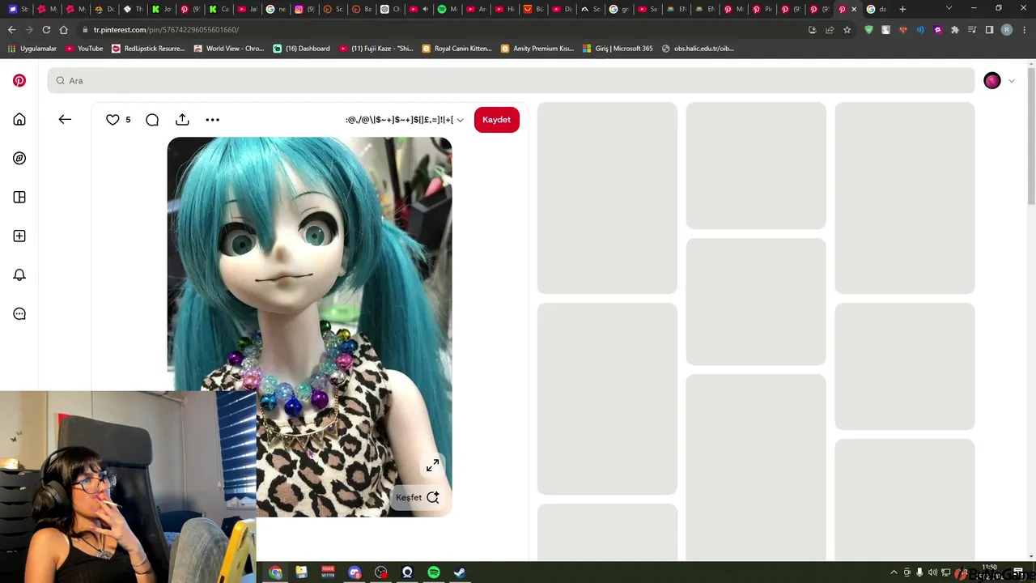Screen dimensions: 1036x583
Task: Open the Chrome tab search chevron
Action: pos(949,9)
